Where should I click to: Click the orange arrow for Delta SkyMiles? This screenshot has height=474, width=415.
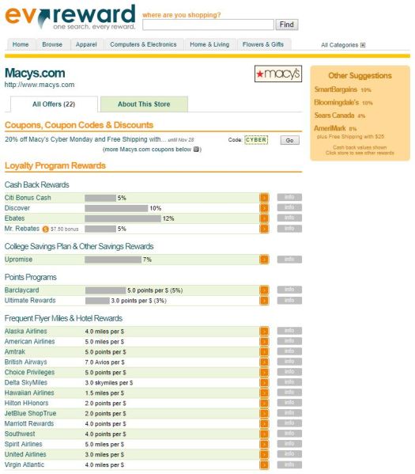(264, 383)
